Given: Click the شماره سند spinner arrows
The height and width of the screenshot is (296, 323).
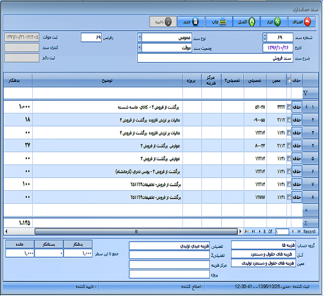Looking at the screenshot, I should point(265,38).
